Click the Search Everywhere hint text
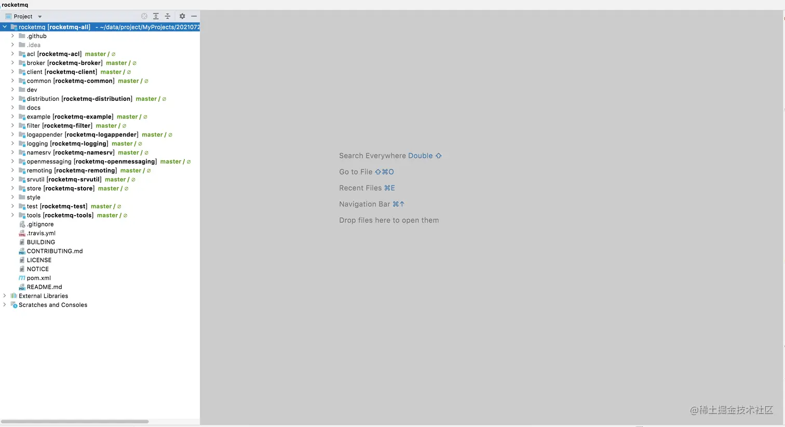785x427 pixels. click(373, 156)
